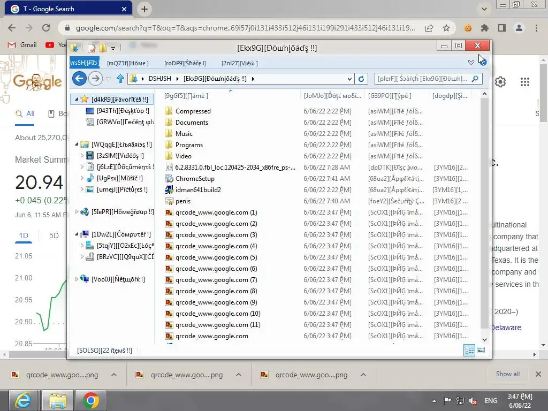This screenshot has height=411, width=548.
Task: Open a new Chrome tab
Action: tap(144, 9)
